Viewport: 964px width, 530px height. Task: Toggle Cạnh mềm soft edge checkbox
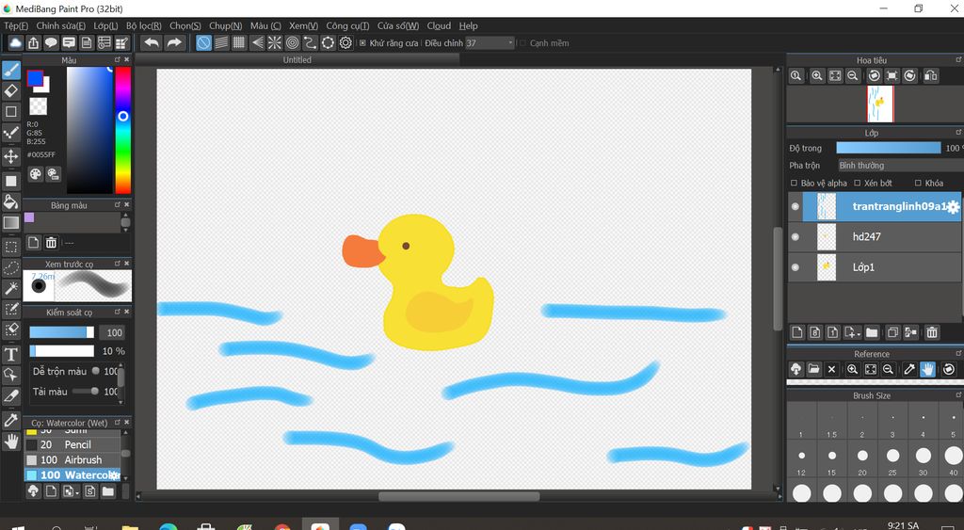523,43
